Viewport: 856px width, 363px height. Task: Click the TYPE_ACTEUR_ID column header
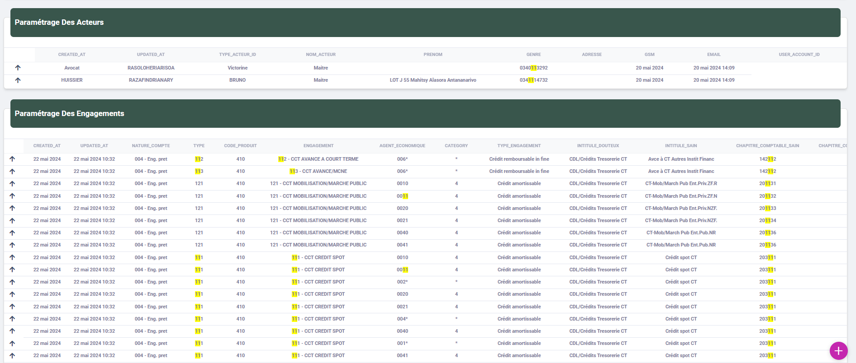pyautogui.click(x=237, y=55)
